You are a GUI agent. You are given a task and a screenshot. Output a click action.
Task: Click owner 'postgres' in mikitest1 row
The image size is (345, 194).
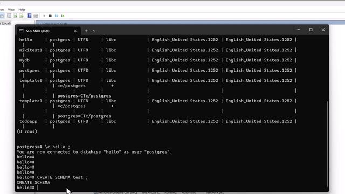pos(60,50)
